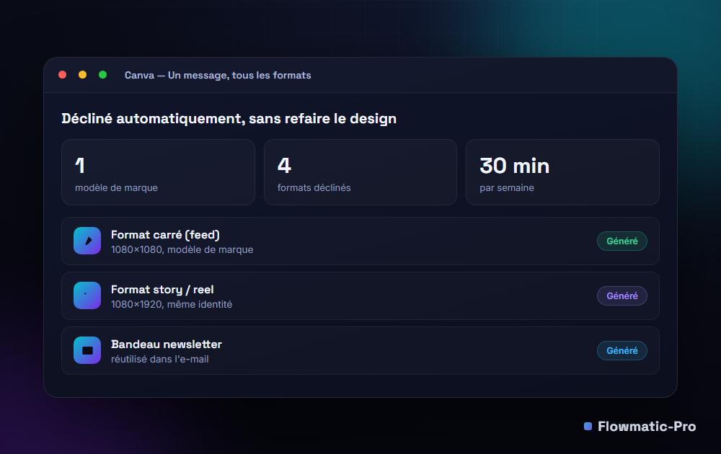The width and height of the screenshot is (721, 454).
Task: Click the title 'Format carré (feed)'
Action: pyautogui.click(x=166, y=235)
